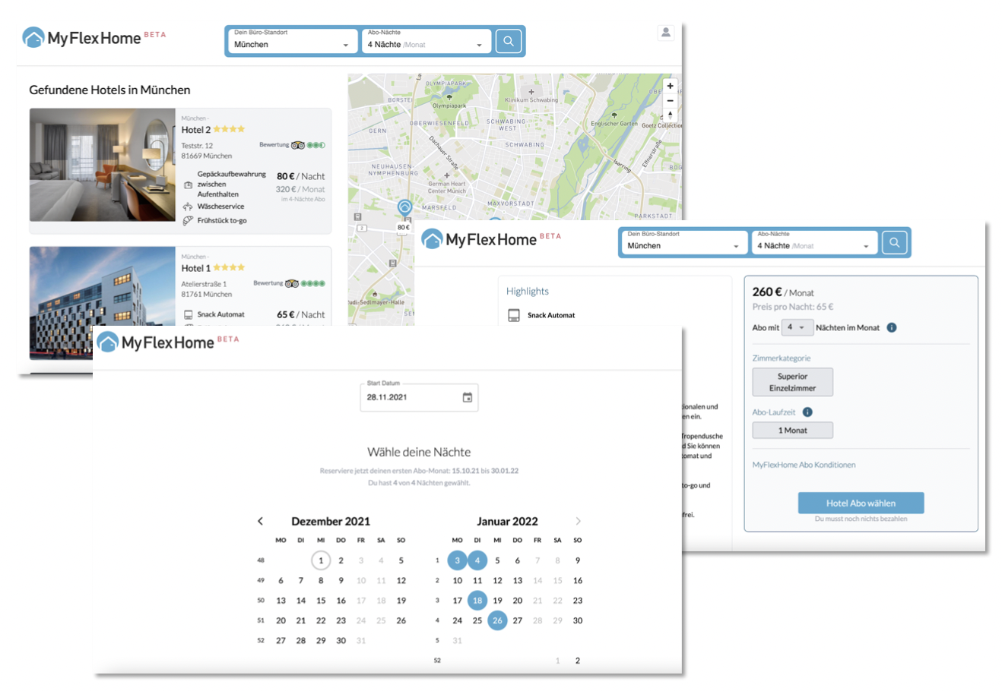Viewport: 1002px width, 691px height.
Task: Click the Wäscheservice icon in Hotel 2 card
Action: pos(188,207)
